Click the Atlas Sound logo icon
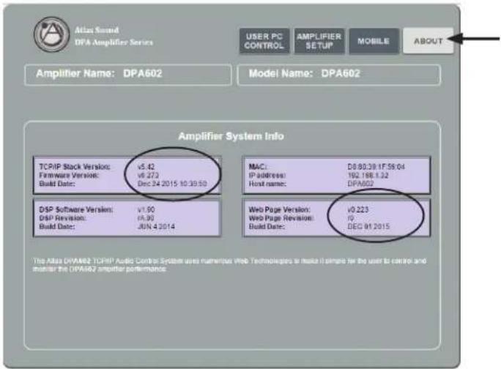The image size is (501, 369). click(x=51, y=34)
